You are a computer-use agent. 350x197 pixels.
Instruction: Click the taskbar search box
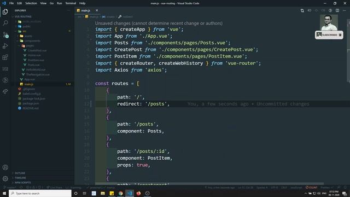tap(40, 193)
